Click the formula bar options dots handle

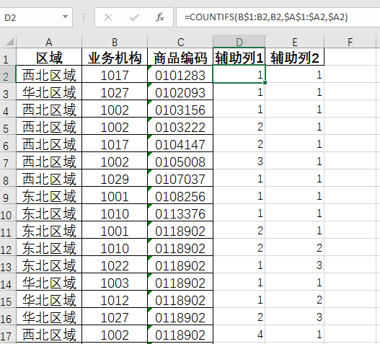coord(84,17)
